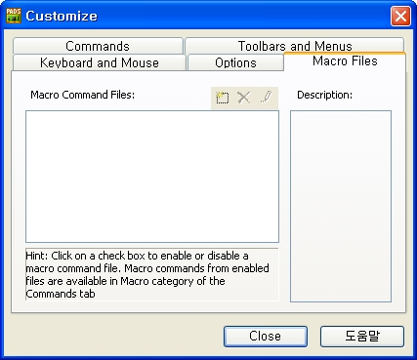
Task: Add a new macro command file
Action: 222,98
